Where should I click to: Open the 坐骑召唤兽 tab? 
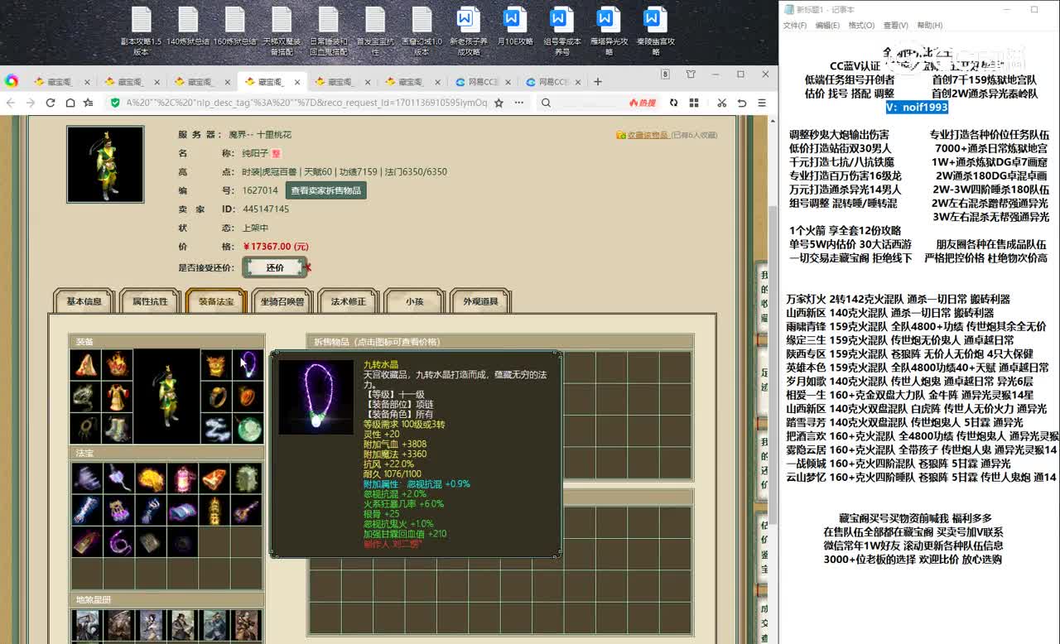coord(282,301)
